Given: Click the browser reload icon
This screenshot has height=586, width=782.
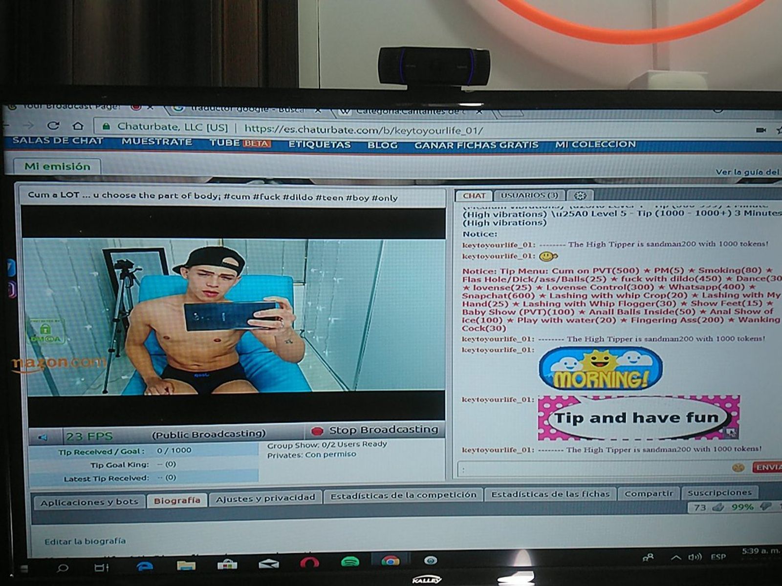Looking at the screenshot, I should (53, 126).
